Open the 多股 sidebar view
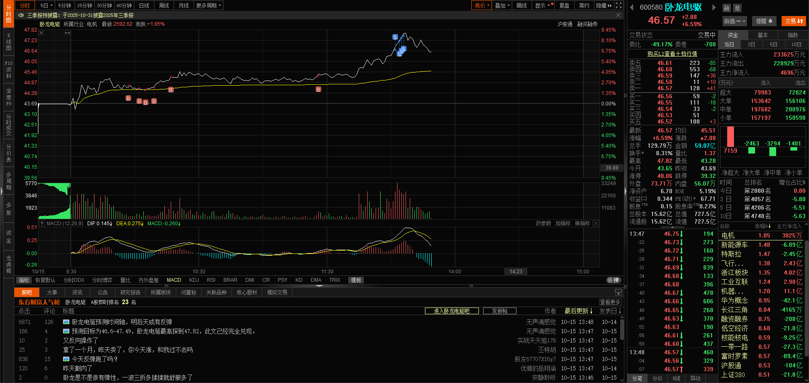Viewport: 809px width, 383px height. click(8, 209)
